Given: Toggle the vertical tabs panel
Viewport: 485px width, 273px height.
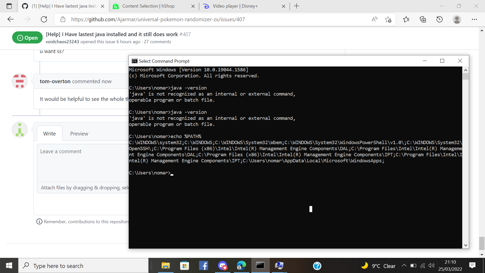Looking at the screenshot, I should pos(9,6).
